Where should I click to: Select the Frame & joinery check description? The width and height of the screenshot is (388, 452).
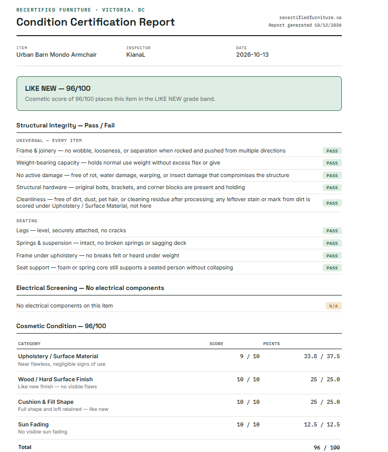pos(151,150)
